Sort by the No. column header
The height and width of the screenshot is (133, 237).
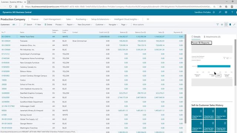3,32
